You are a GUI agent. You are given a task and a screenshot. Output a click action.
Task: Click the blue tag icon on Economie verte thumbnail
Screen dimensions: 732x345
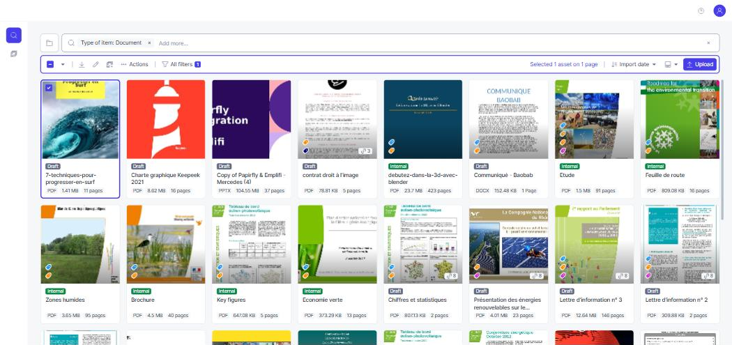coord(305,267)
